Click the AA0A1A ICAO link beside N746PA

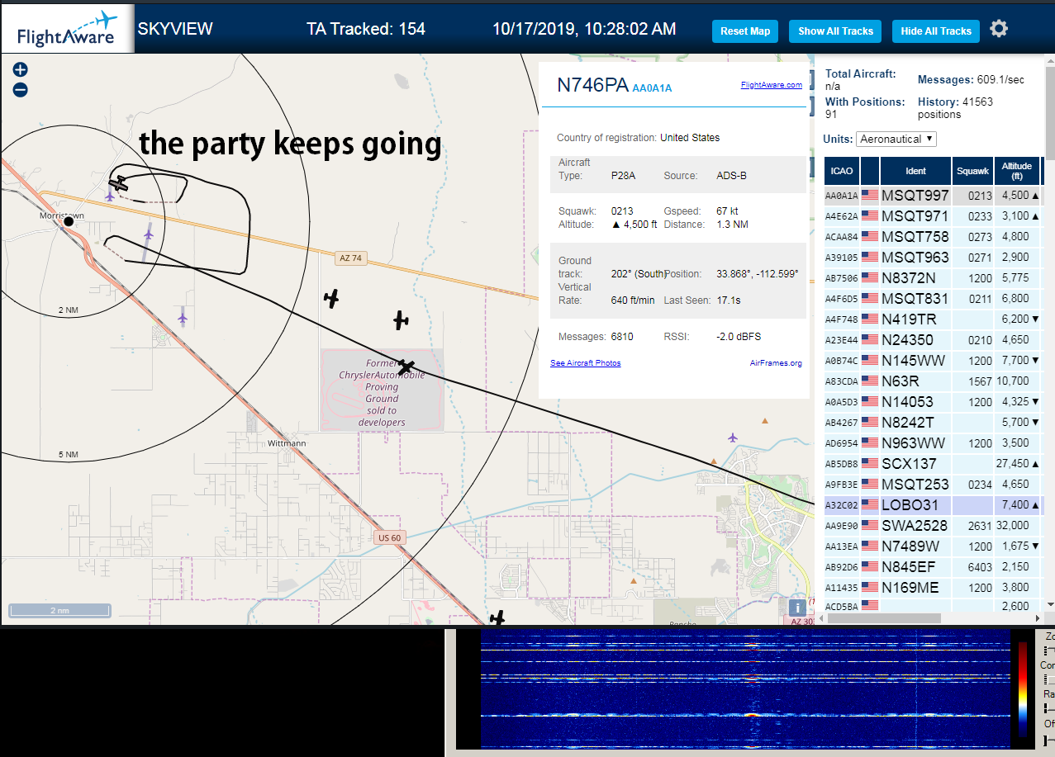652,88
